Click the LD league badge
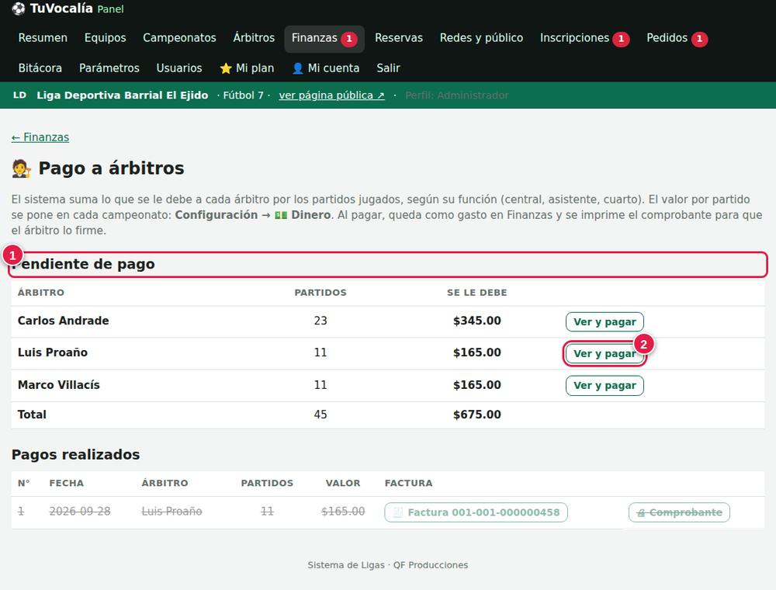Image resolution: width=776 pixels, height=590 pixels. [x=20, y=95]
